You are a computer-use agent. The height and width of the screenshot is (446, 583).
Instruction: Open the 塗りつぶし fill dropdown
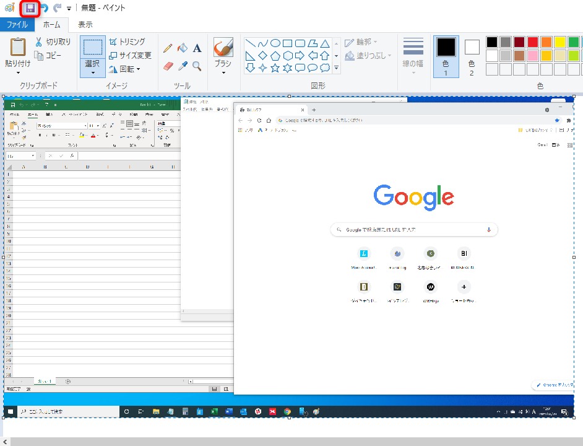pos(368,56)
